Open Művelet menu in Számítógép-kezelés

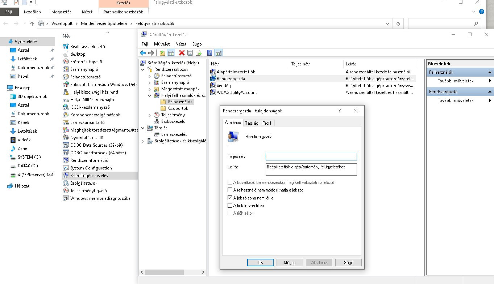point(162,44)
